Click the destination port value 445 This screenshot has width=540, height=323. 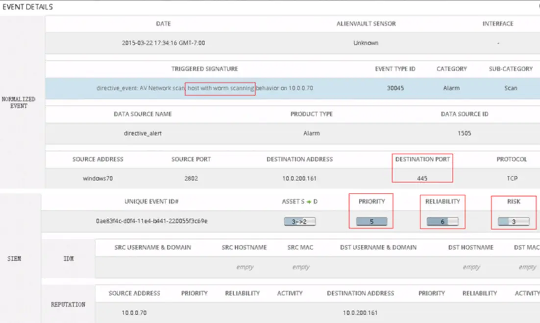click(x=422, y=178)
